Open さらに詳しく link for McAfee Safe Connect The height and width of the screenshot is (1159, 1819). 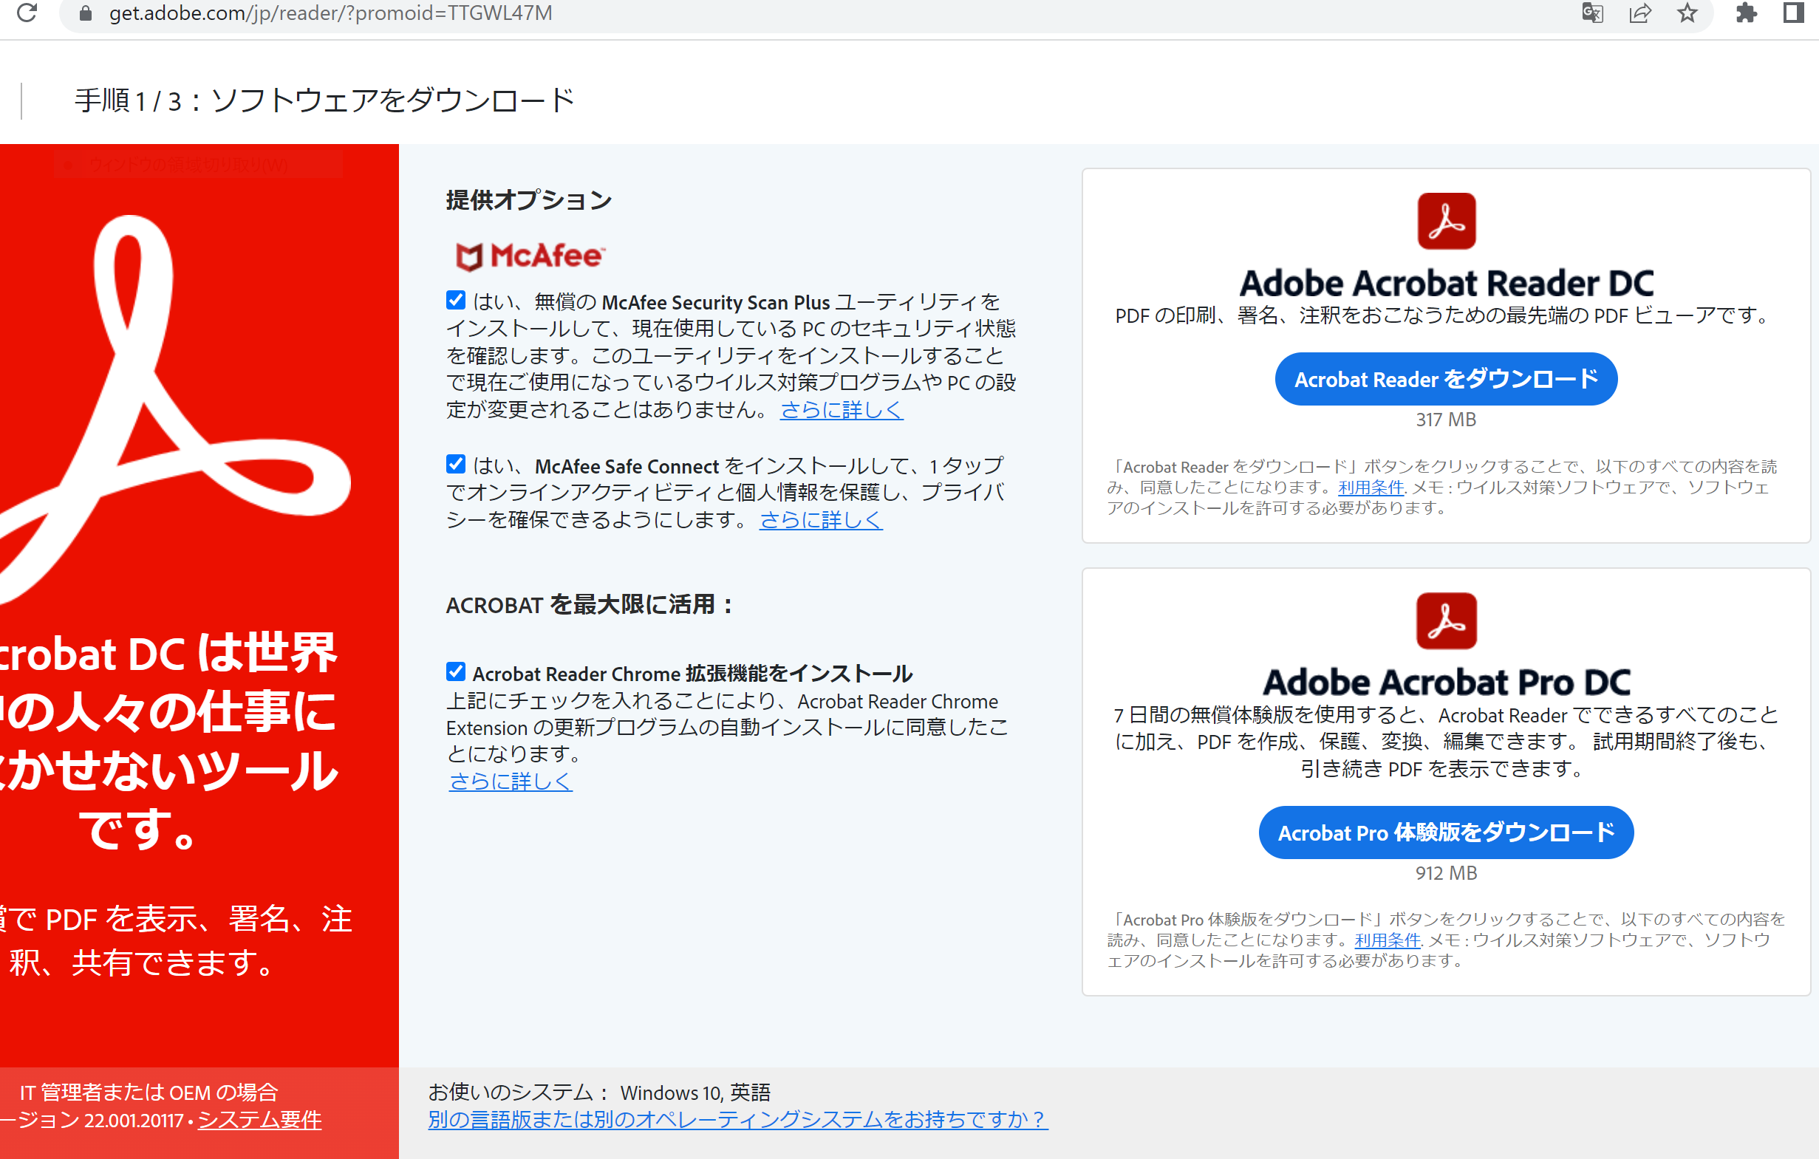821,519
